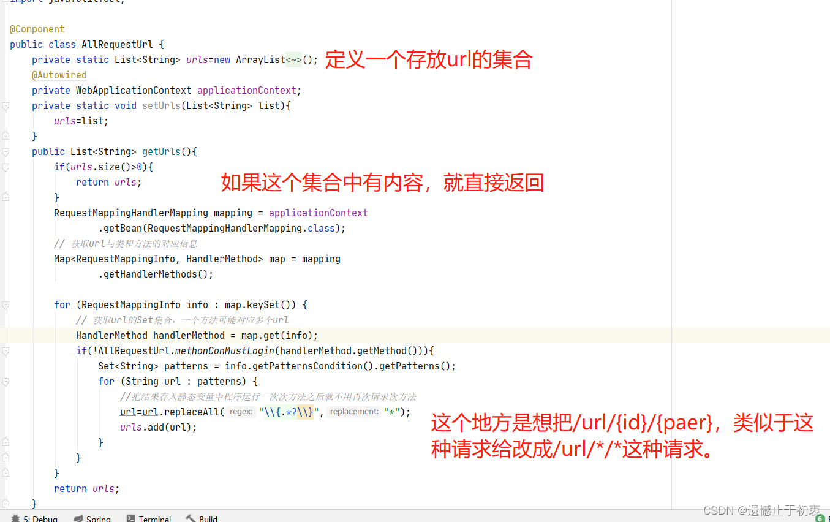Click the replacement: inlay hint
Viewport: 830px width, 522px height.
(354, 412)
